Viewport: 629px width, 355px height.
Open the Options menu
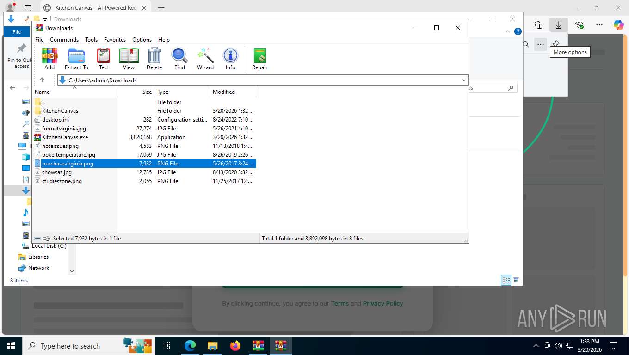point(142,40)
